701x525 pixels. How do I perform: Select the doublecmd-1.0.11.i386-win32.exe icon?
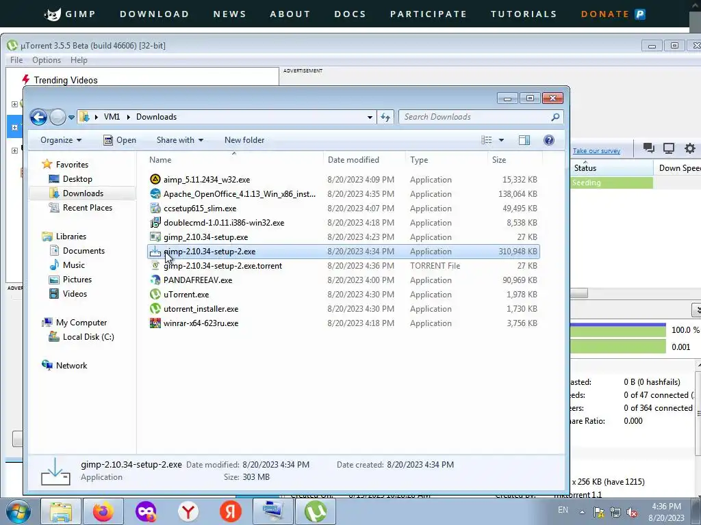point(155,222)
